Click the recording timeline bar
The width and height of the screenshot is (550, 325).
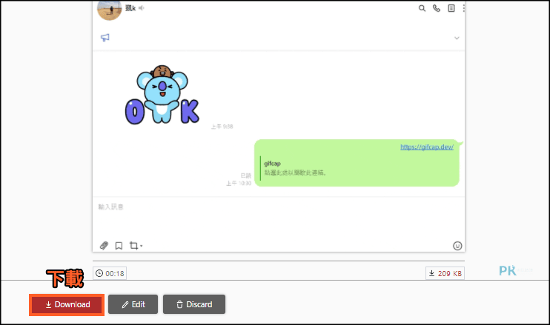279,261
